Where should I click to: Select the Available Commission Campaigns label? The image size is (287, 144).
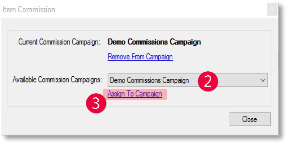[57, 80]
